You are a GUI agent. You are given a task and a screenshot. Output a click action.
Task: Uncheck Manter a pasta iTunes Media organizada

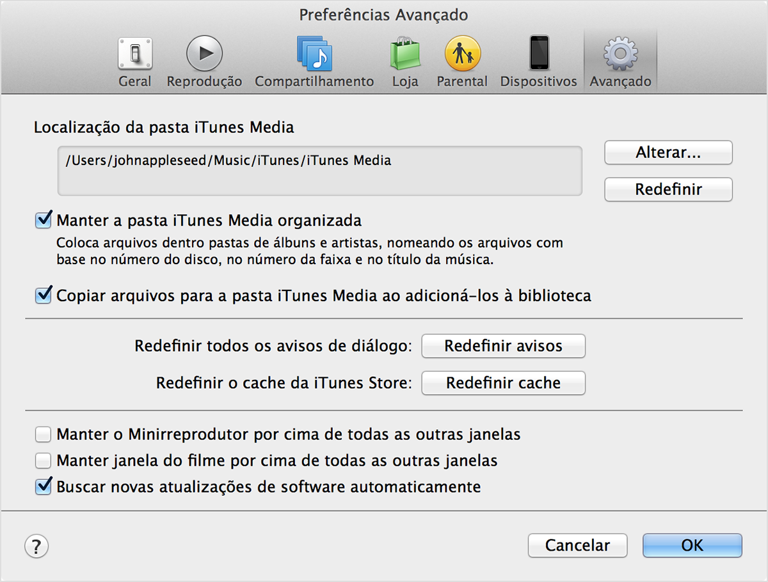pyautogui.click(x=44, y=221)
